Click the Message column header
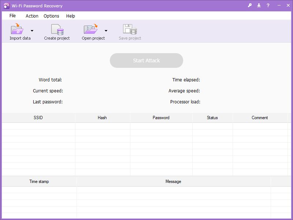This screenshot has width=293, height=220. click(174, 181)
